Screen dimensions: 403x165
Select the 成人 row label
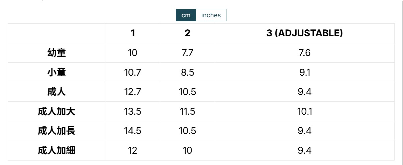[57, 92]
